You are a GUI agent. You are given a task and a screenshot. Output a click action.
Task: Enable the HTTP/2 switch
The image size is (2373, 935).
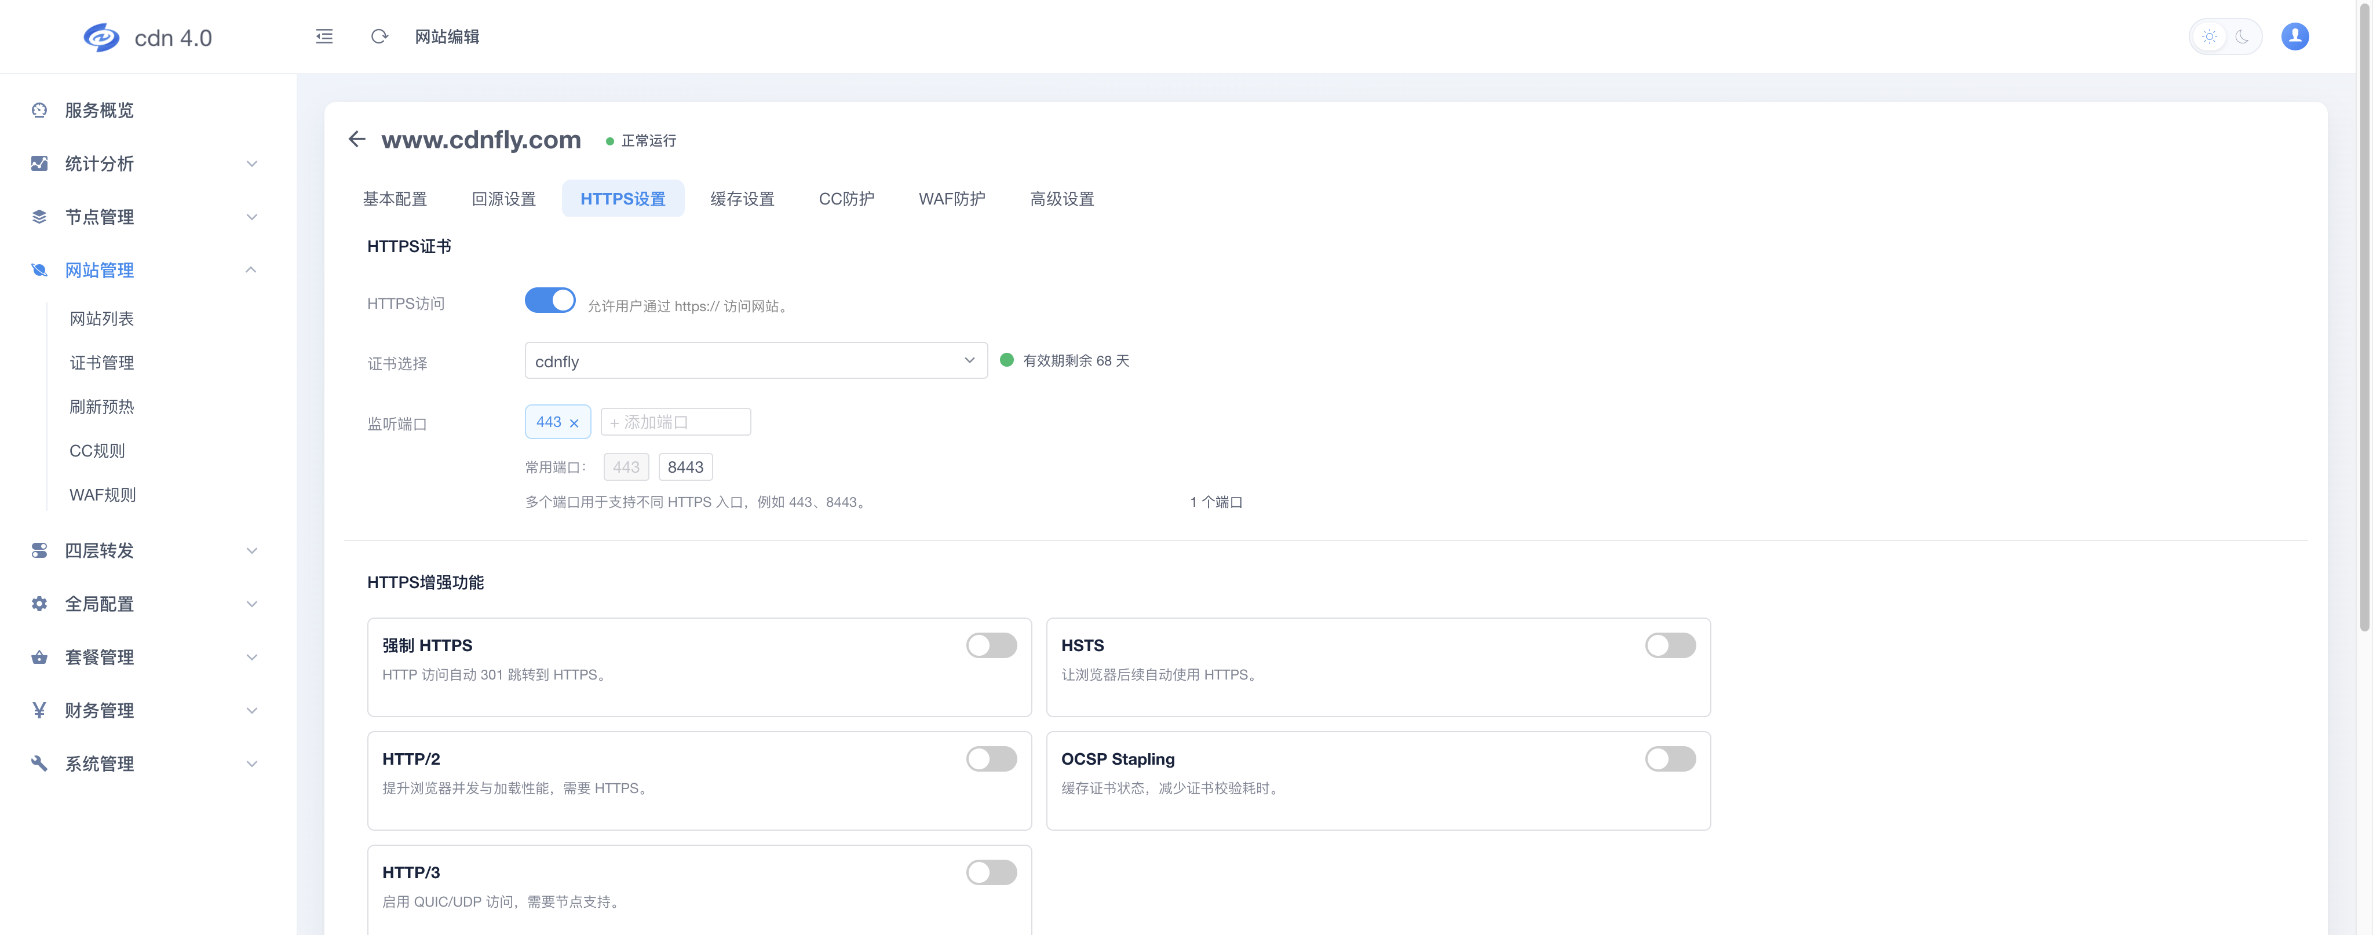click(x=991, y=759)
